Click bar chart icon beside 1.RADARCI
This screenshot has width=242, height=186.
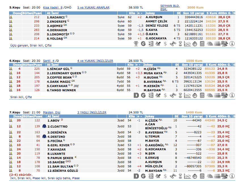pyautogui.click(x=11, y=17)
